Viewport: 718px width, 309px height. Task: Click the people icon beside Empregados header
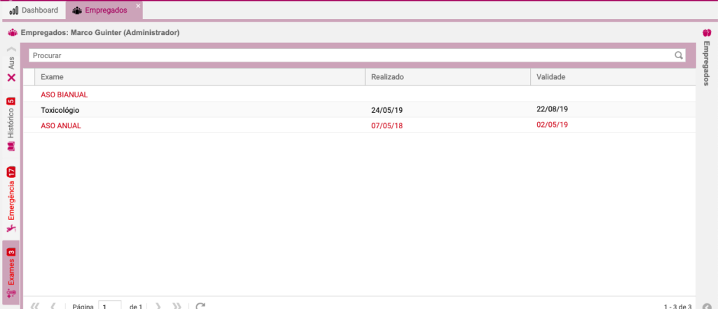(x=13, y=33)
